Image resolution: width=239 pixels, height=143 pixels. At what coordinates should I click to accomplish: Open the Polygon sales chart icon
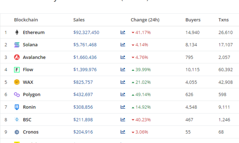[x=123, y=94]
